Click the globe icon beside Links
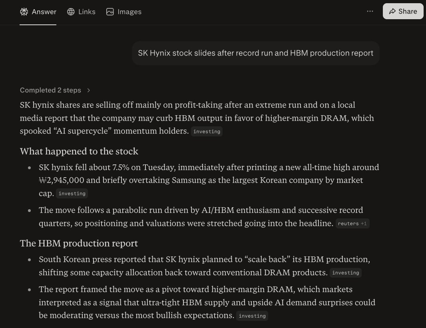The width and height of the screenshot is (426, 328). 71,12
